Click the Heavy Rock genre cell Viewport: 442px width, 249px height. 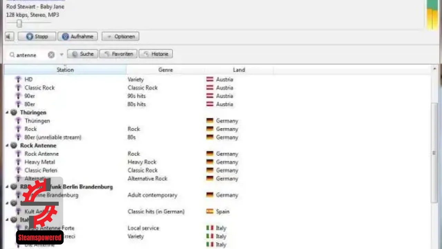[x=142, y=162]
